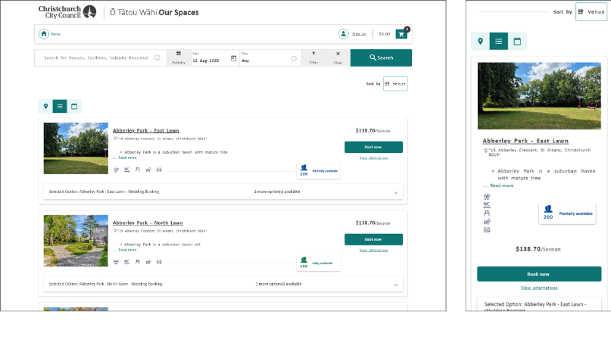611x343 pixels.
Task: Expand options for Abberley Park North Lawn
Action: tap(395, 285)
